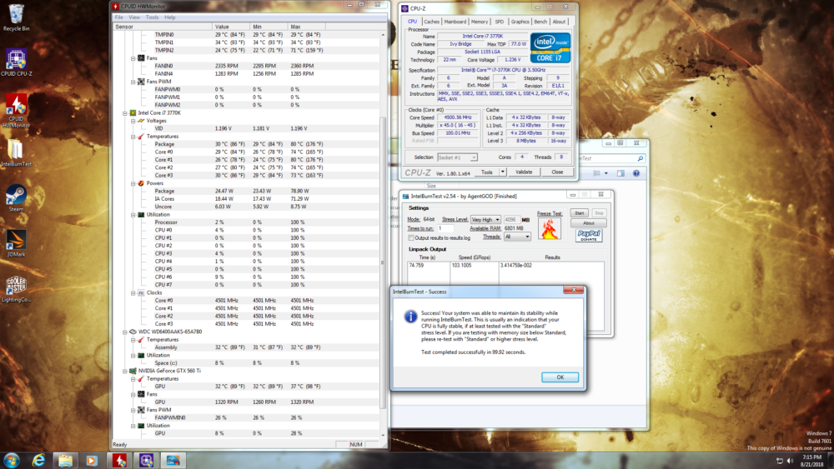Image resolution: width=834 pixels, height=469 pixels.
Task: Collapse the Clocks section in HWMonitor
Action: pos(133,292)
